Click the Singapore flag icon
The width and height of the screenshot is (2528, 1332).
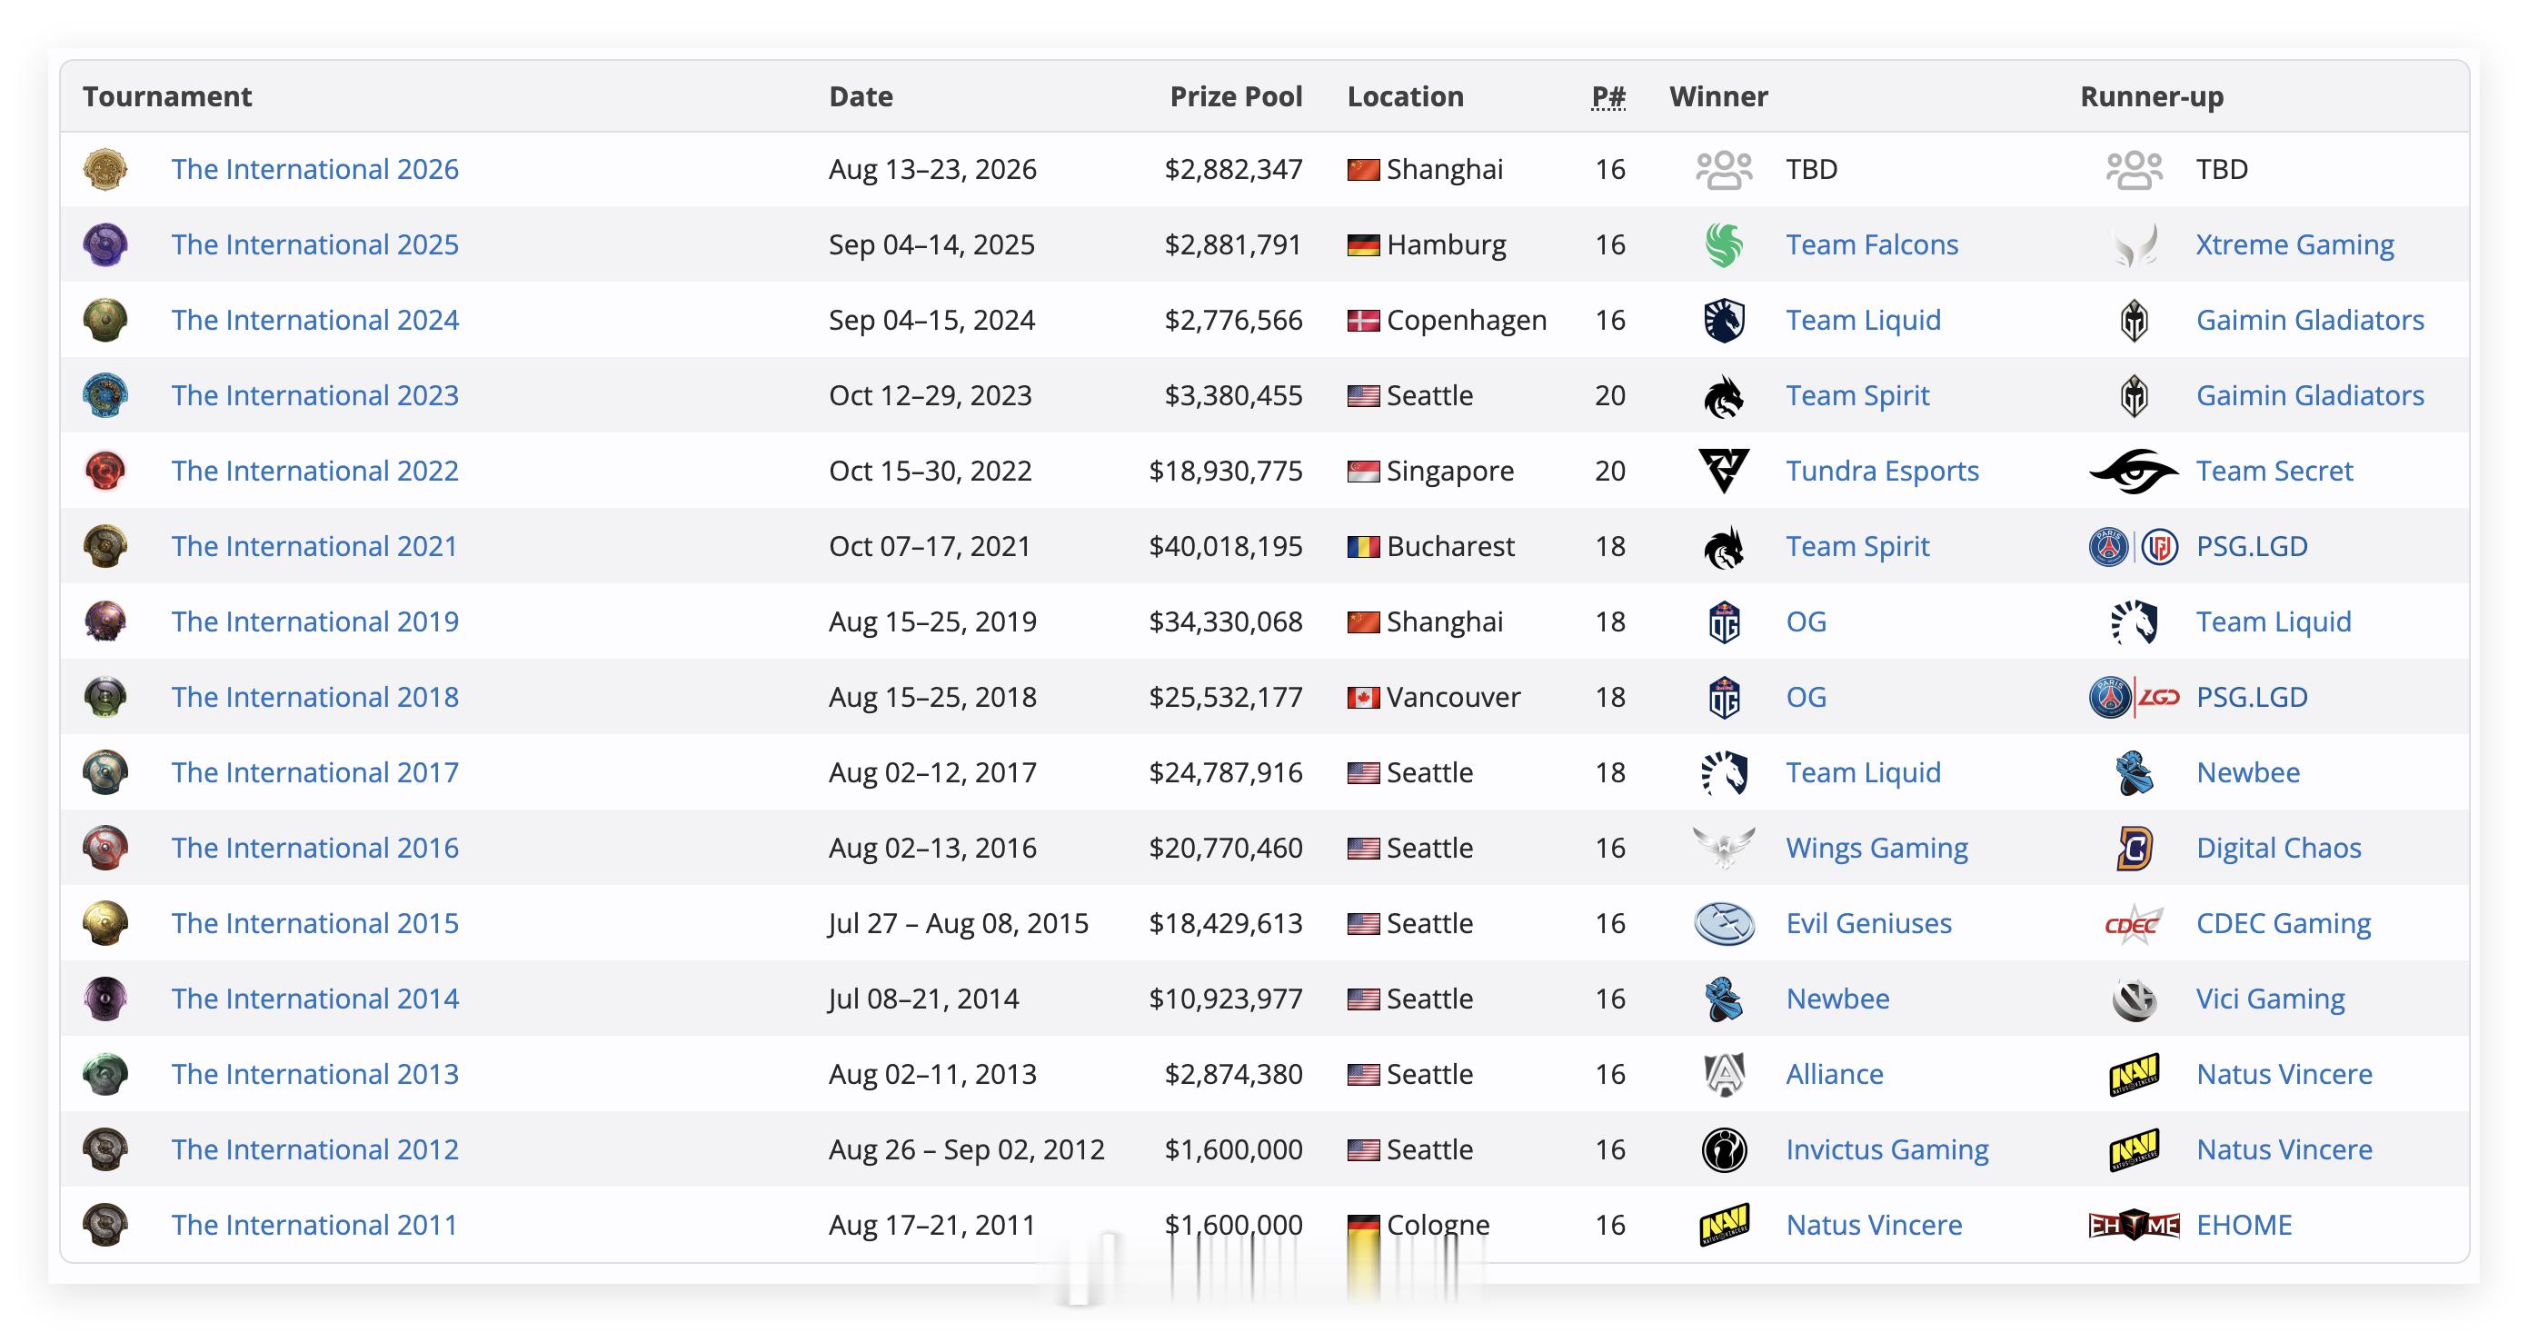pos(1363,472)
